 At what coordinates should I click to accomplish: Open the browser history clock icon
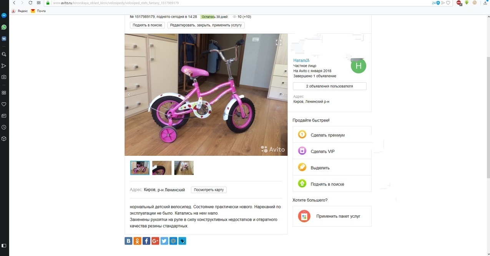(4, 127)
